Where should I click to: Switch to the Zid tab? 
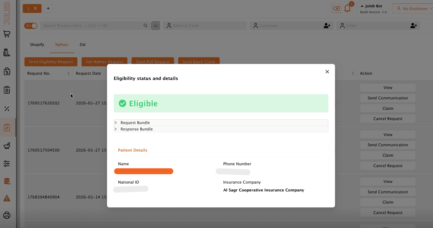point(82,45)
